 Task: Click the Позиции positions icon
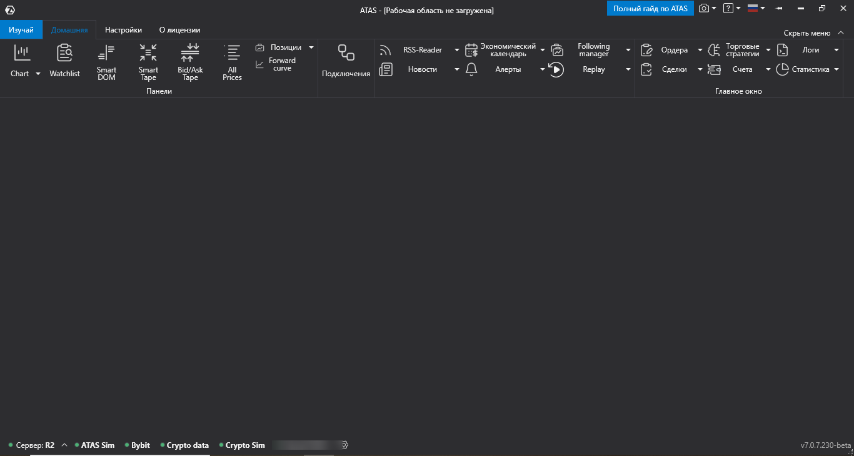[x=260, y=47]
